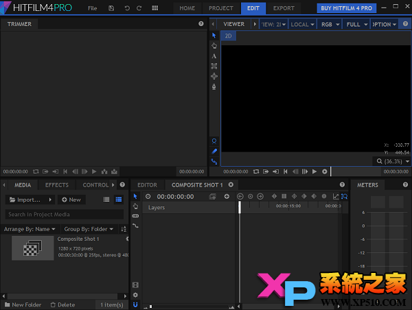Select the viewer Selection arrow tool
The width and height of the screenshot is (412, 310).
[214, 35]
